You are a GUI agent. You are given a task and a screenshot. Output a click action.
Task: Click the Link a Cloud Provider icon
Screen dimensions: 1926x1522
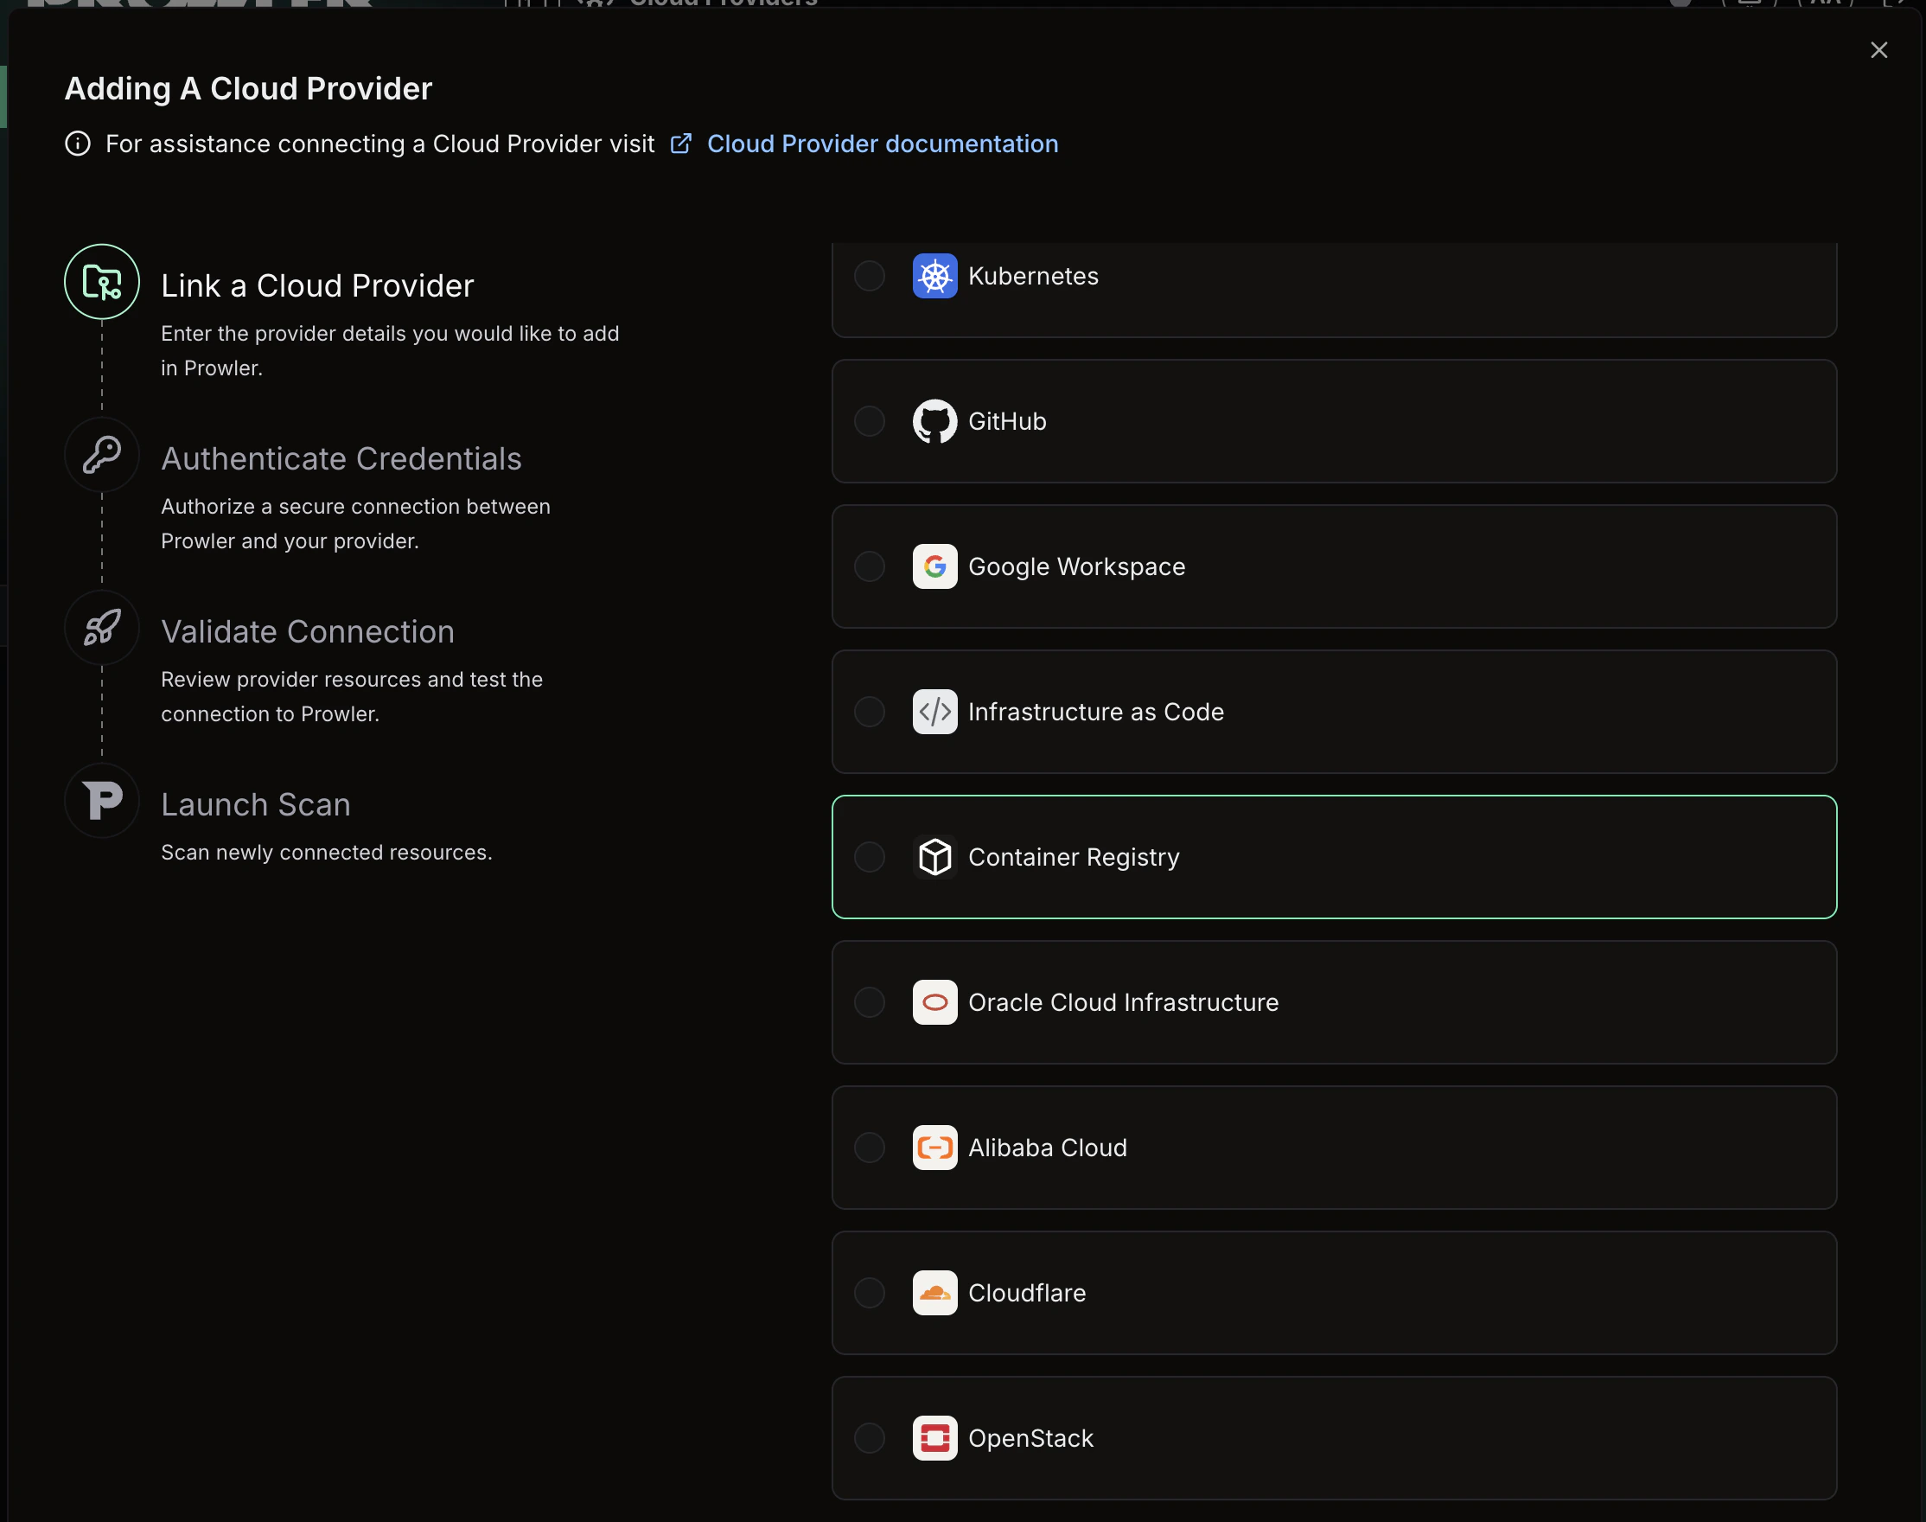[101, 282]
